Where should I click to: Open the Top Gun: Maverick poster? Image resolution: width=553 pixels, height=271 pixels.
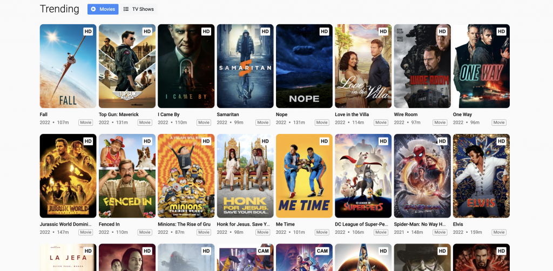click(127, 66)
